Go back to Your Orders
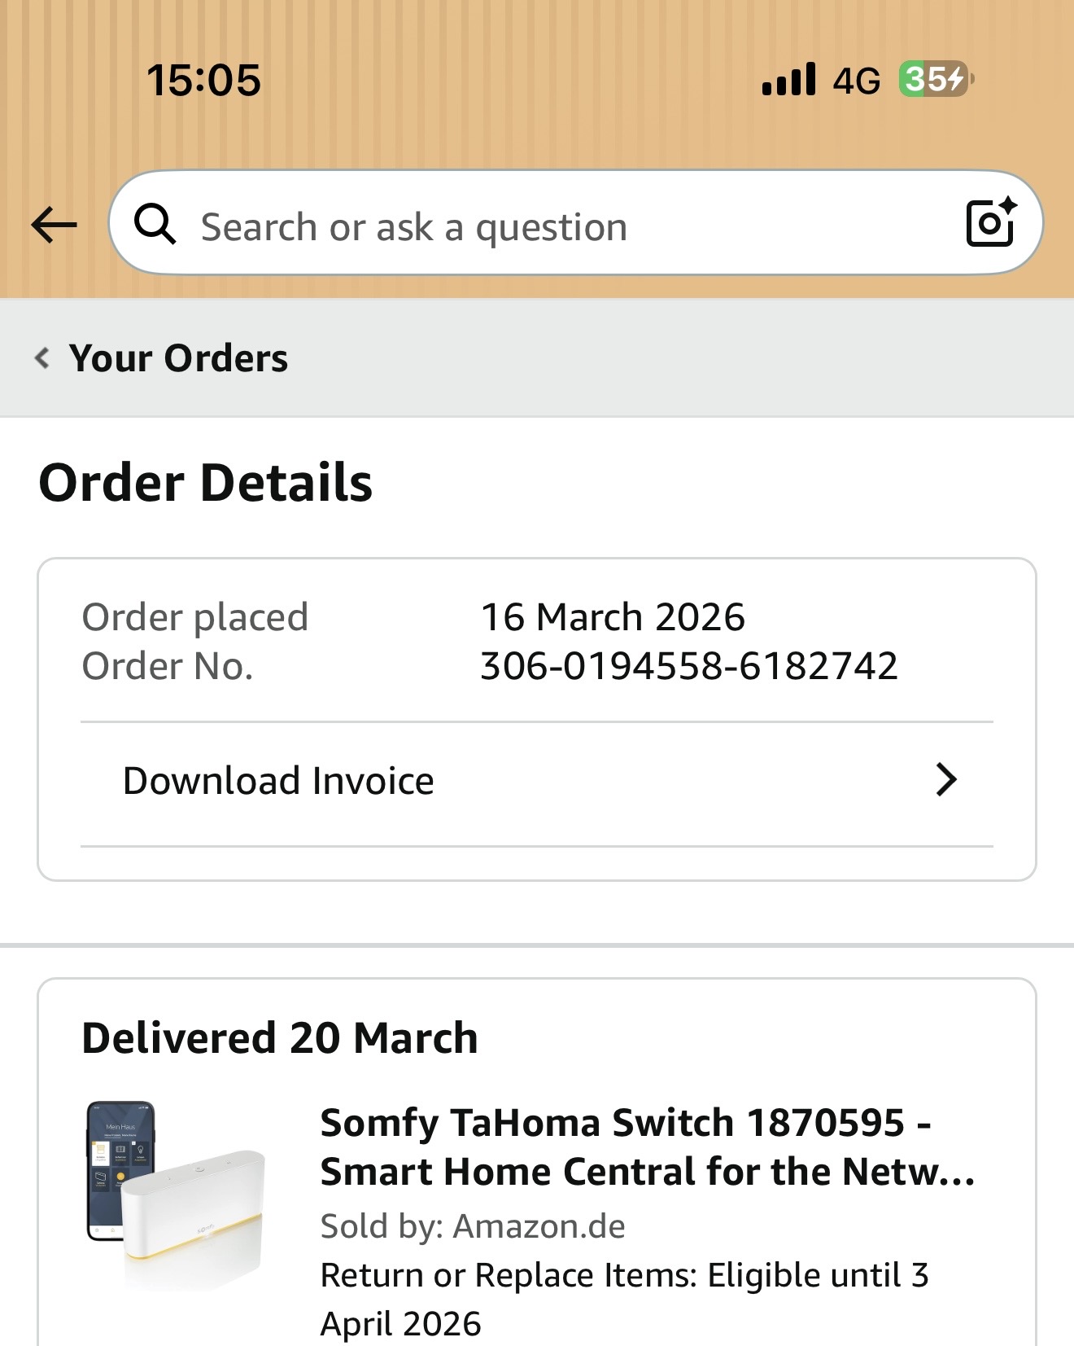1074x1346 pixels. (178, 358)
